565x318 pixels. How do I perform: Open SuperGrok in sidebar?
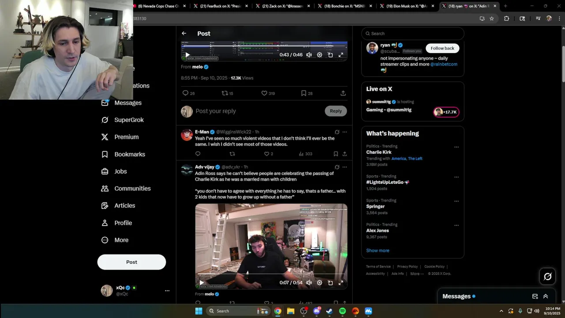tap(122, 120)
